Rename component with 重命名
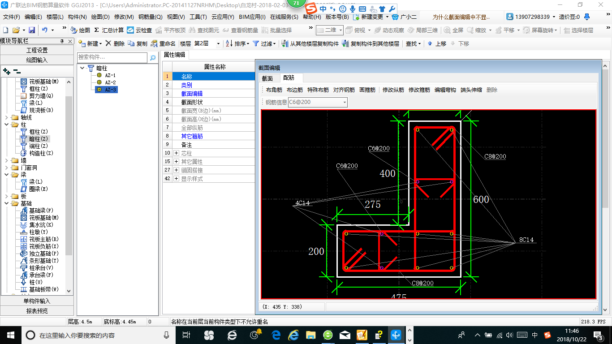612x344 pixels. tap(163, 43)
